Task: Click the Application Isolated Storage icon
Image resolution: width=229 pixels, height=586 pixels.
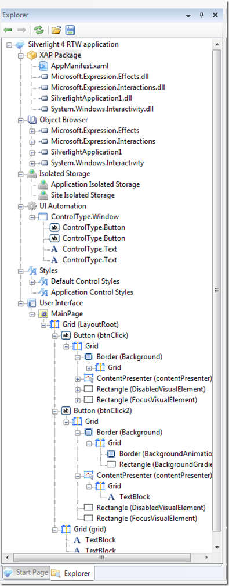Action: pyautogui.click(x=43, y=185)
